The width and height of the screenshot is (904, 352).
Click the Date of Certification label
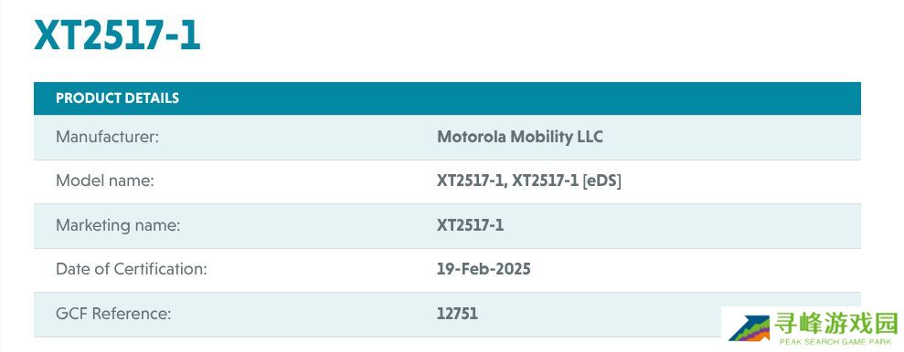point(131,269)
